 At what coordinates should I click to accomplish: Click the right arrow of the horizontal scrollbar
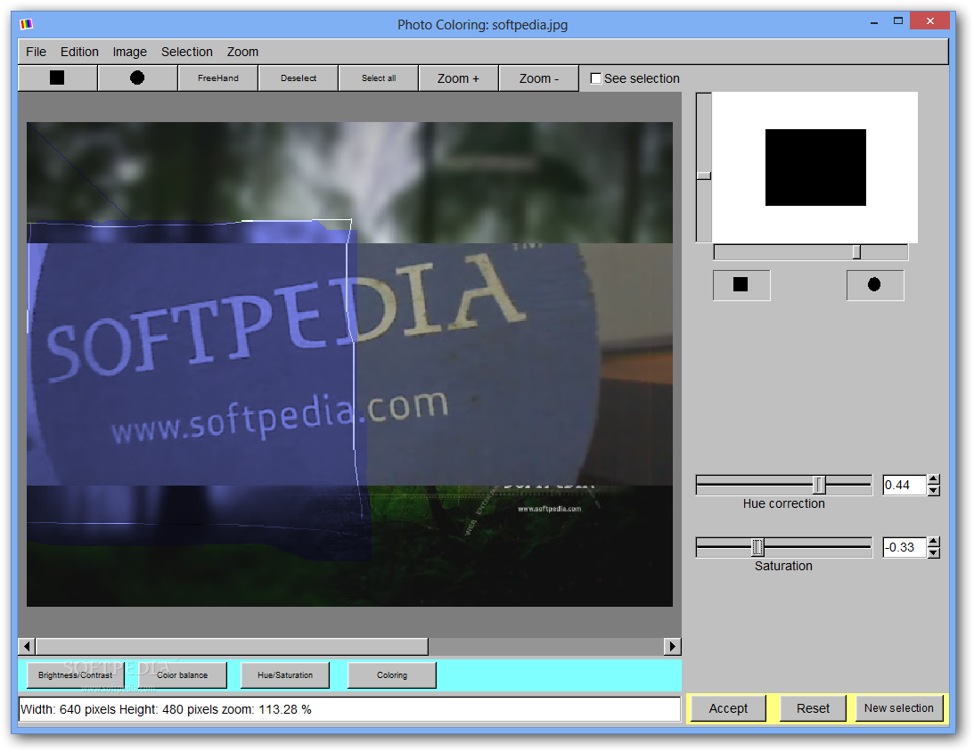(673, 647)
